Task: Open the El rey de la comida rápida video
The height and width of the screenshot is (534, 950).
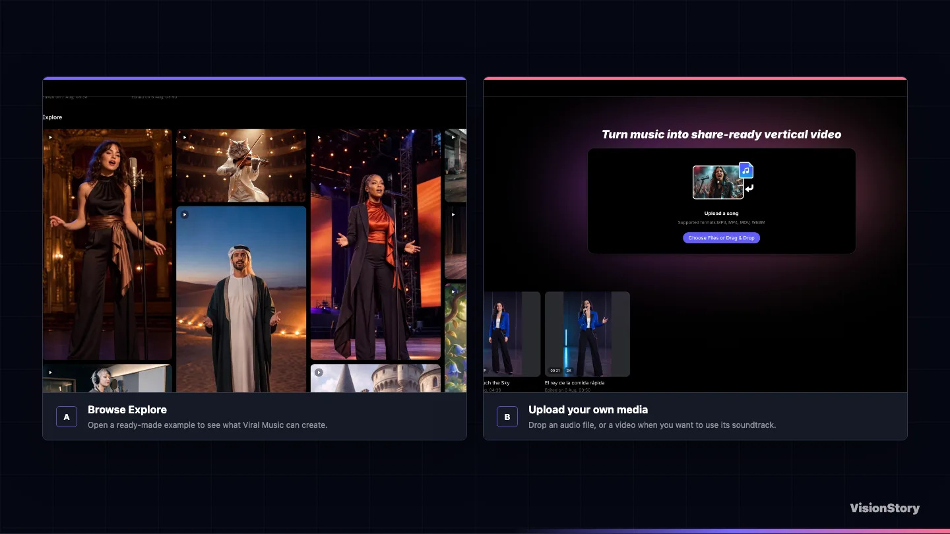Action: click(x=587, y=334)
